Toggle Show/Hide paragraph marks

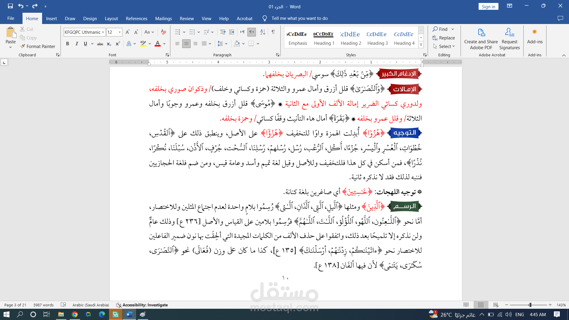click(x=273, y=32)
